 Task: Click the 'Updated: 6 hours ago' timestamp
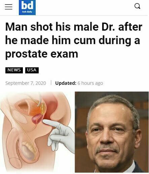pyautogui.click(x=79, y=83)
